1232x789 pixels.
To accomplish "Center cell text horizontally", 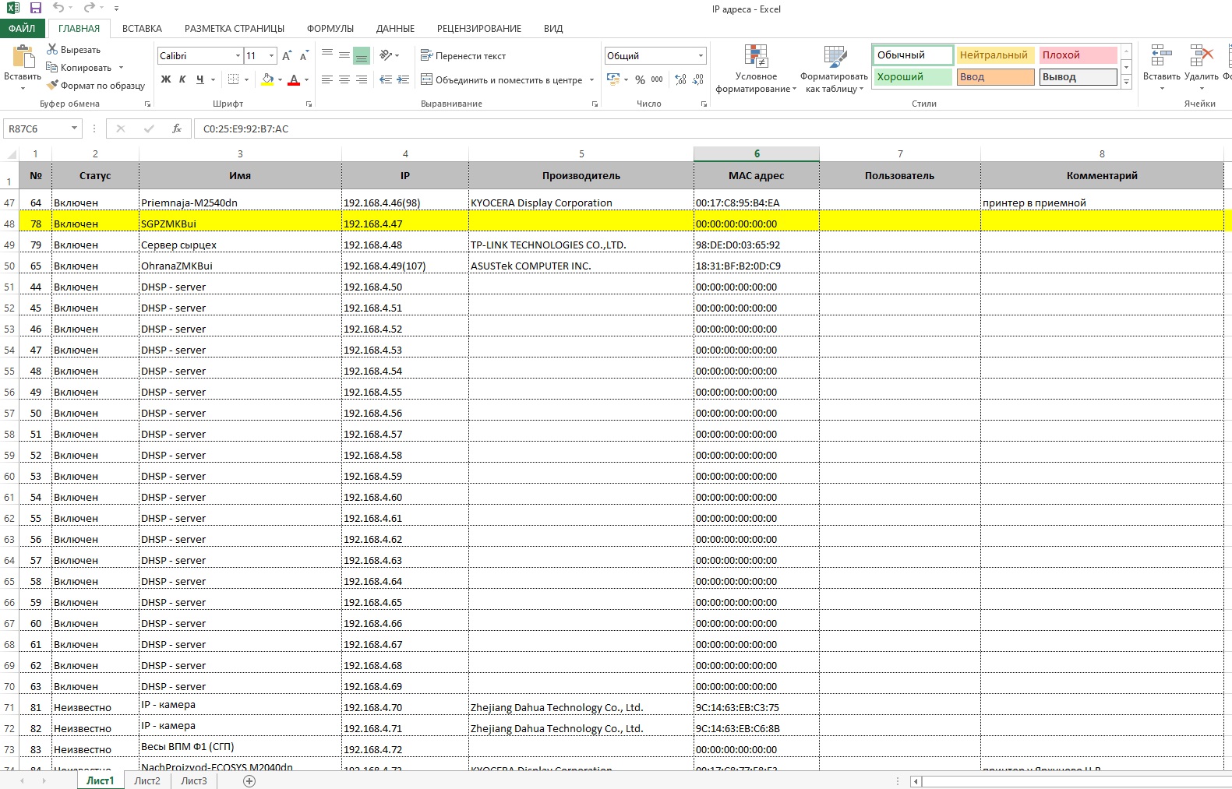I will click(344, 79).
